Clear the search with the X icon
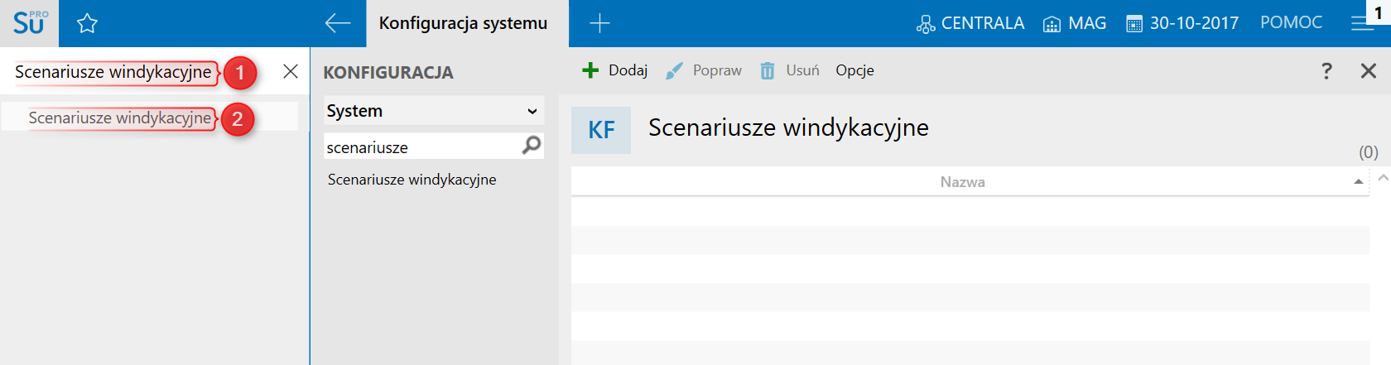This screenshot has height=365, width=1391. [x=290, y=71]
